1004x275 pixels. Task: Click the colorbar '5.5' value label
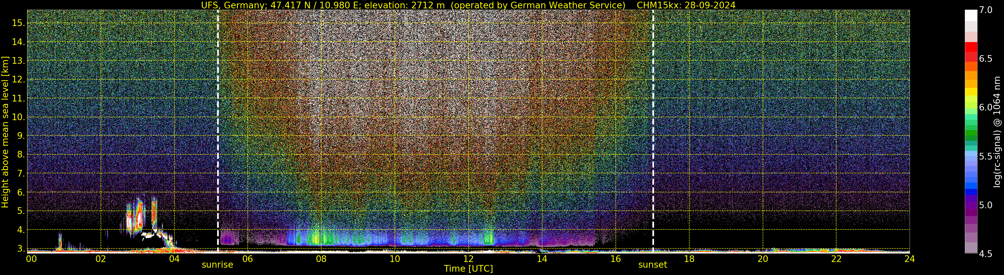pyautogui.click(x=985, y=157)
